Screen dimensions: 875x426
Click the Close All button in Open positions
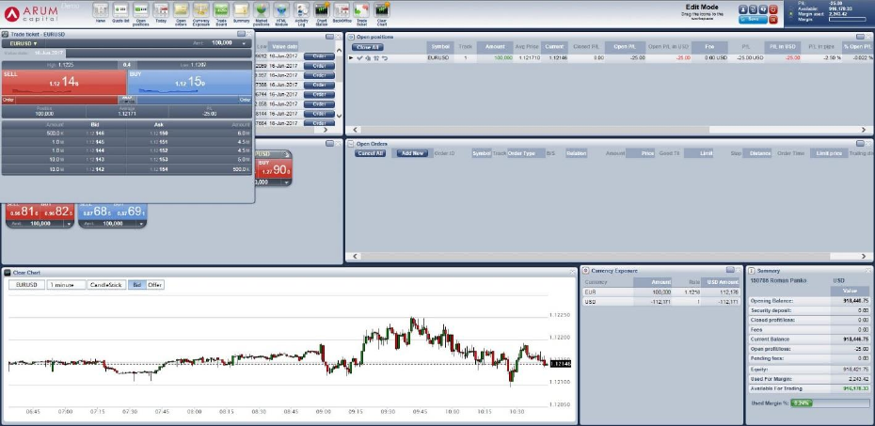(368, 47)
